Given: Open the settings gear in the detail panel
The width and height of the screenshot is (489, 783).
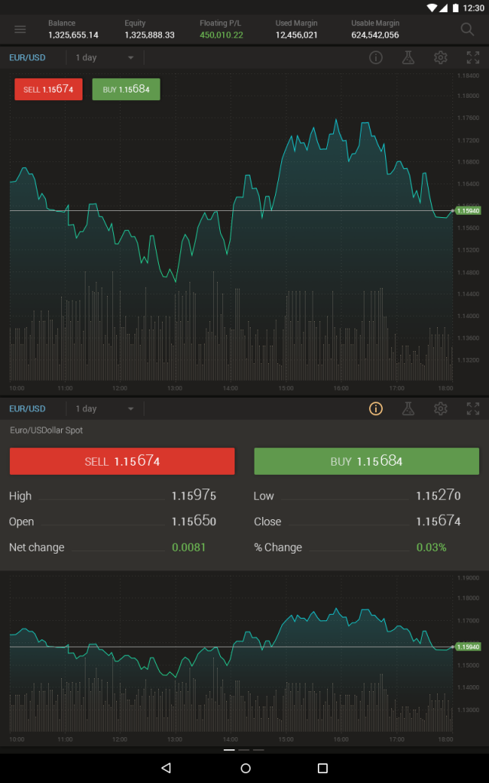Looking at the screenshot, I should click(x=440, y=408).
